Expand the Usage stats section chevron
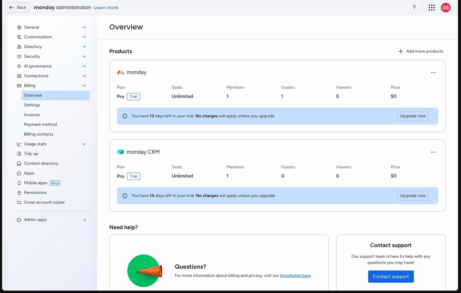461x293 pixels. click(x=85, y=144)
